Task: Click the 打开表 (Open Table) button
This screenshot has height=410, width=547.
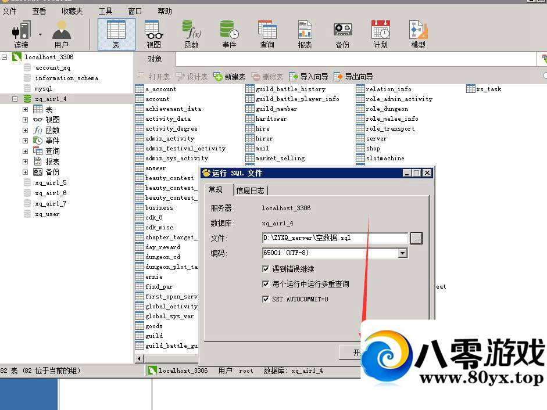Action: [x=154, y=77]
